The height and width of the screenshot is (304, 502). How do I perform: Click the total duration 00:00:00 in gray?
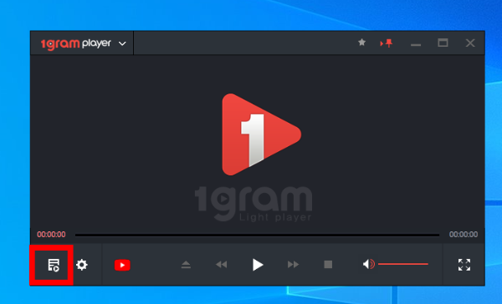tap(464, 235)
